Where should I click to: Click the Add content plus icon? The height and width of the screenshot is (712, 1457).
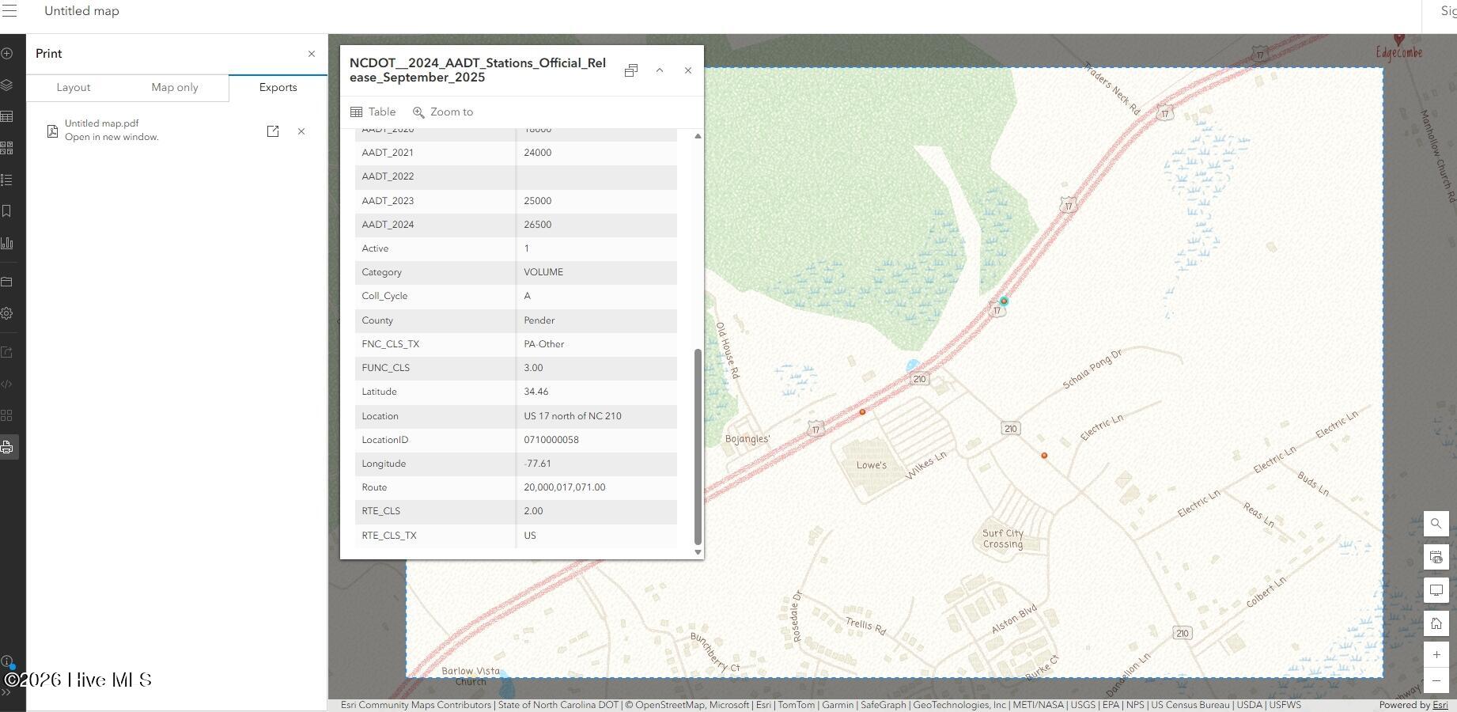point(7,54)
